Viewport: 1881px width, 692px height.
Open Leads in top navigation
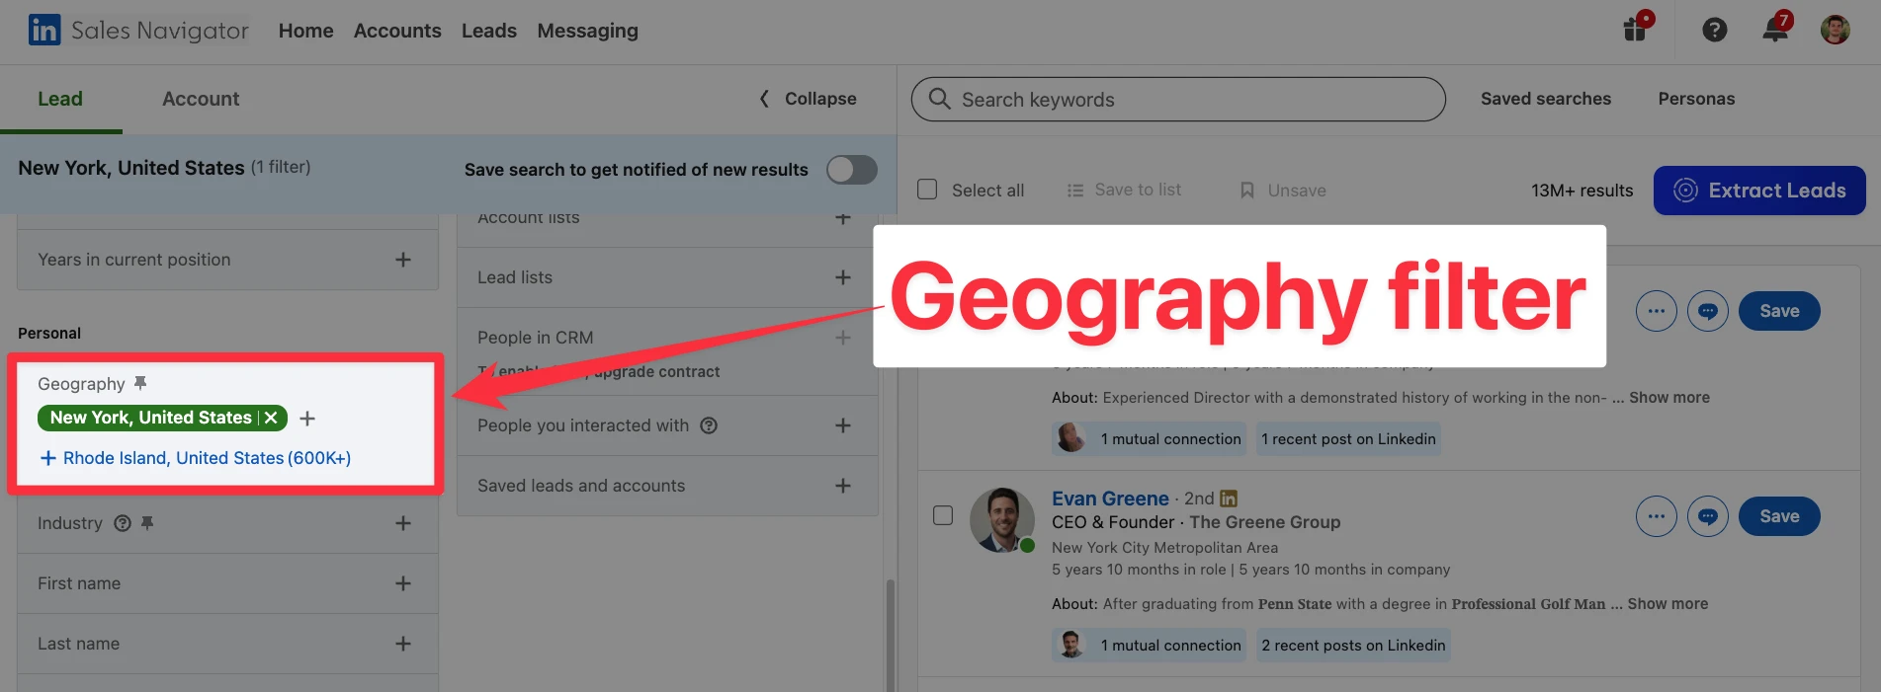489,31
